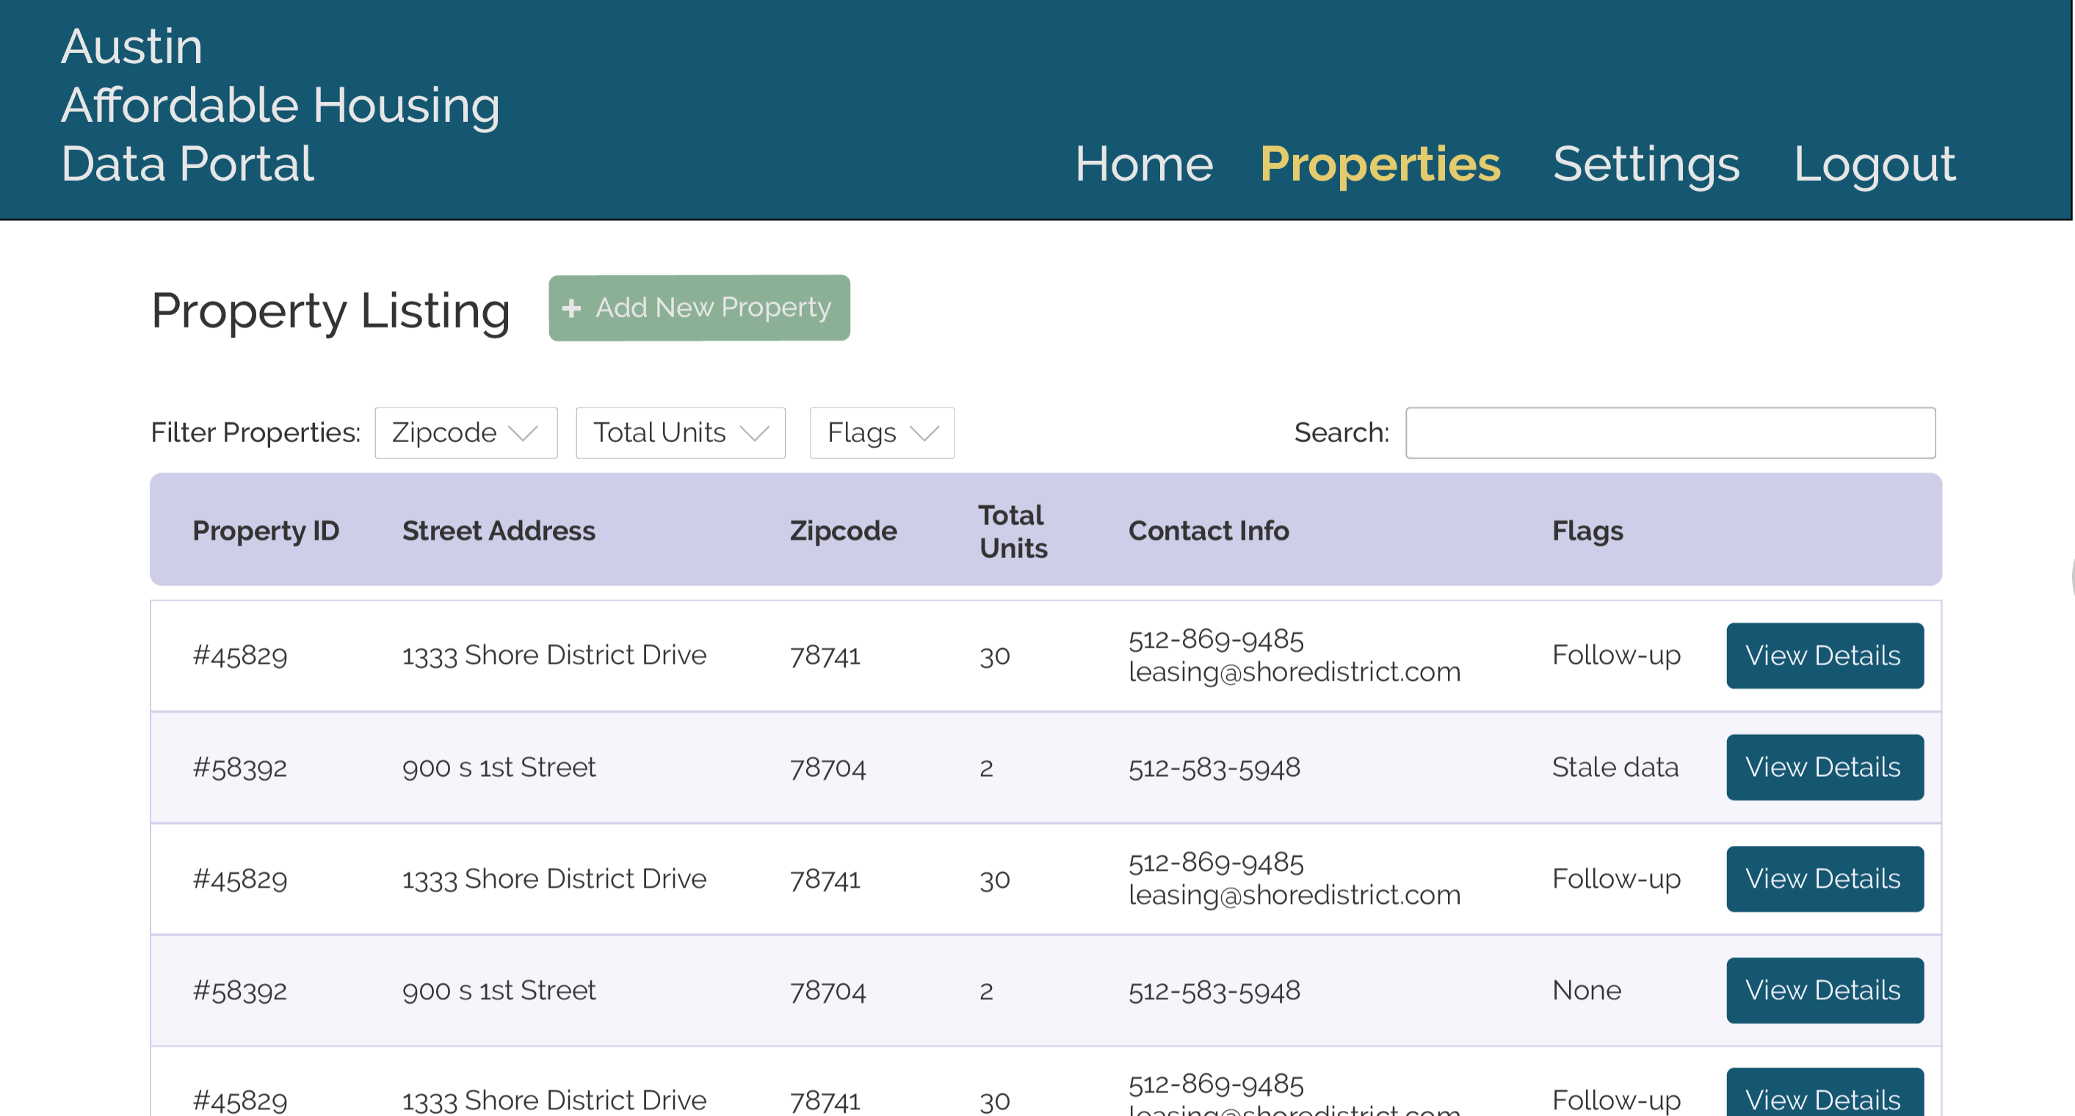The width and height of the screenshot is (2075, 1116).
Task: Click the Total Units column header
Action: coord(1012,531)
